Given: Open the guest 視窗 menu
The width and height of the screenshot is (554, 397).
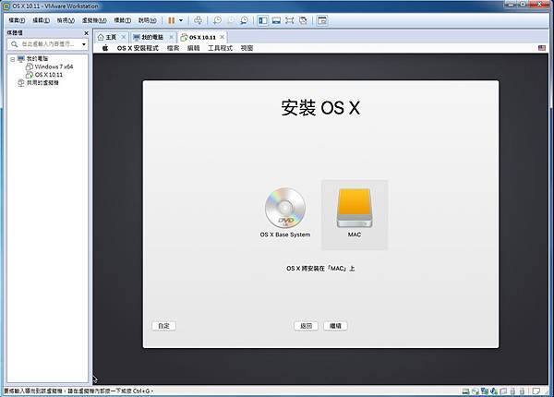Looking at the screenshot, I should [x=247, y=48].
